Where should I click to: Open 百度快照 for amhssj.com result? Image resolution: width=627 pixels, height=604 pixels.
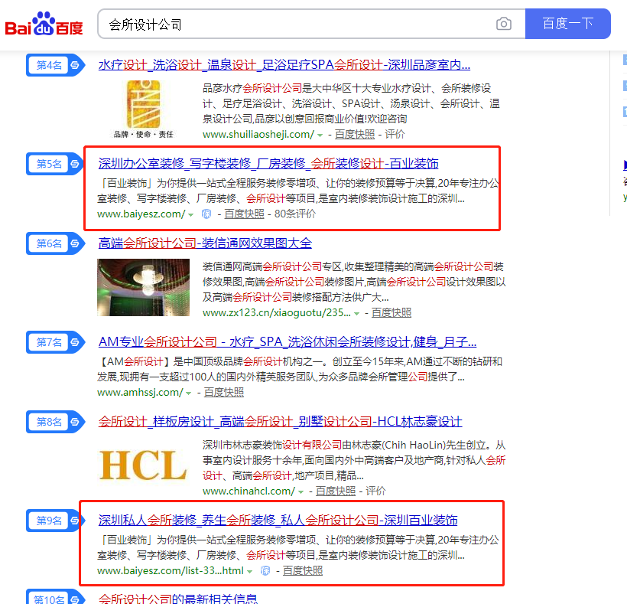click(x=224, y=393)
